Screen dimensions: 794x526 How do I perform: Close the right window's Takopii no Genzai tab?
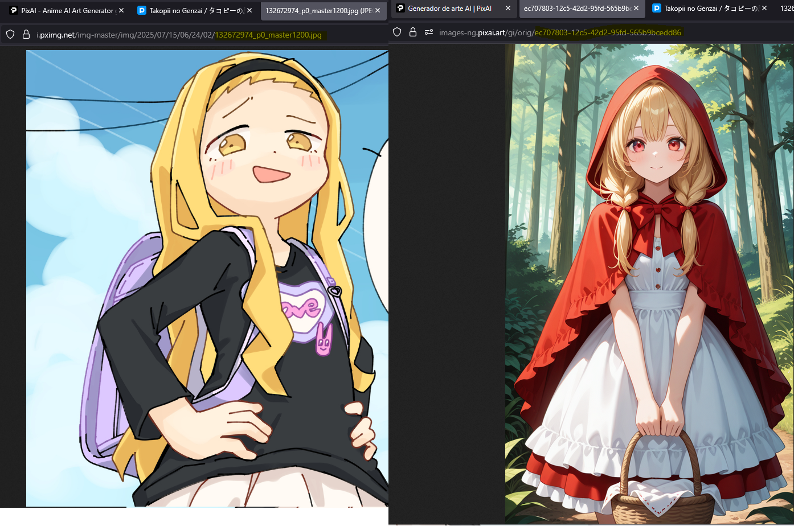point(764,9)
